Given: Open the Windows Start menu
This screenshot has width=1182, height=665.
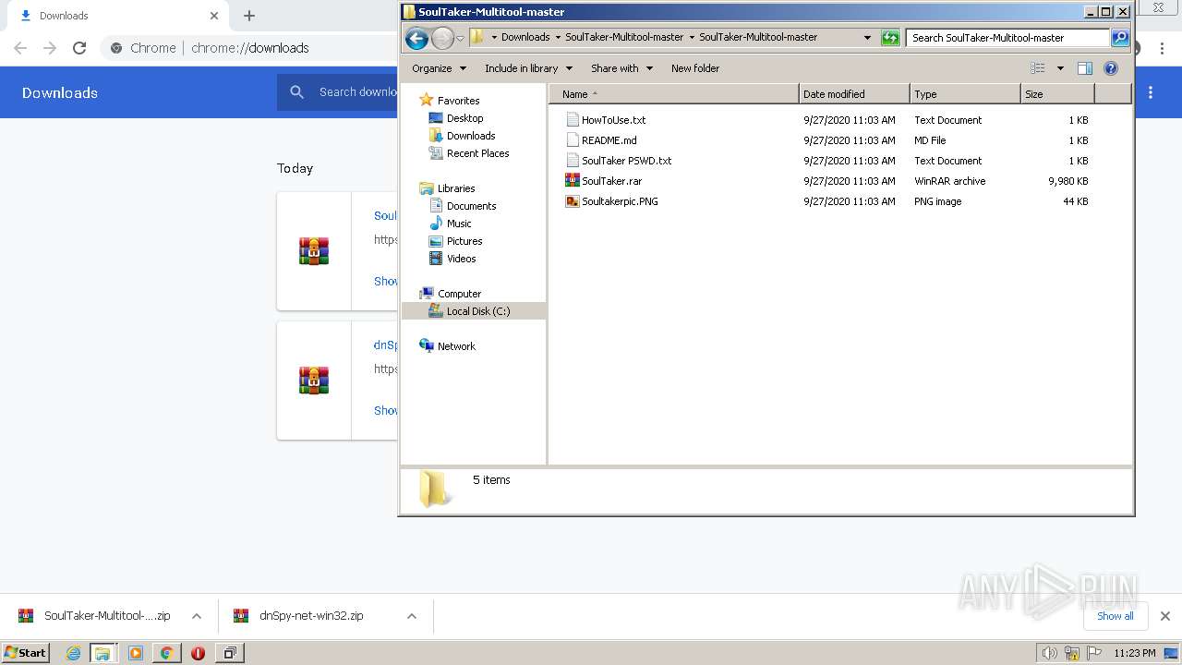Looking at the screenshot, I should [x=26, y=652].
